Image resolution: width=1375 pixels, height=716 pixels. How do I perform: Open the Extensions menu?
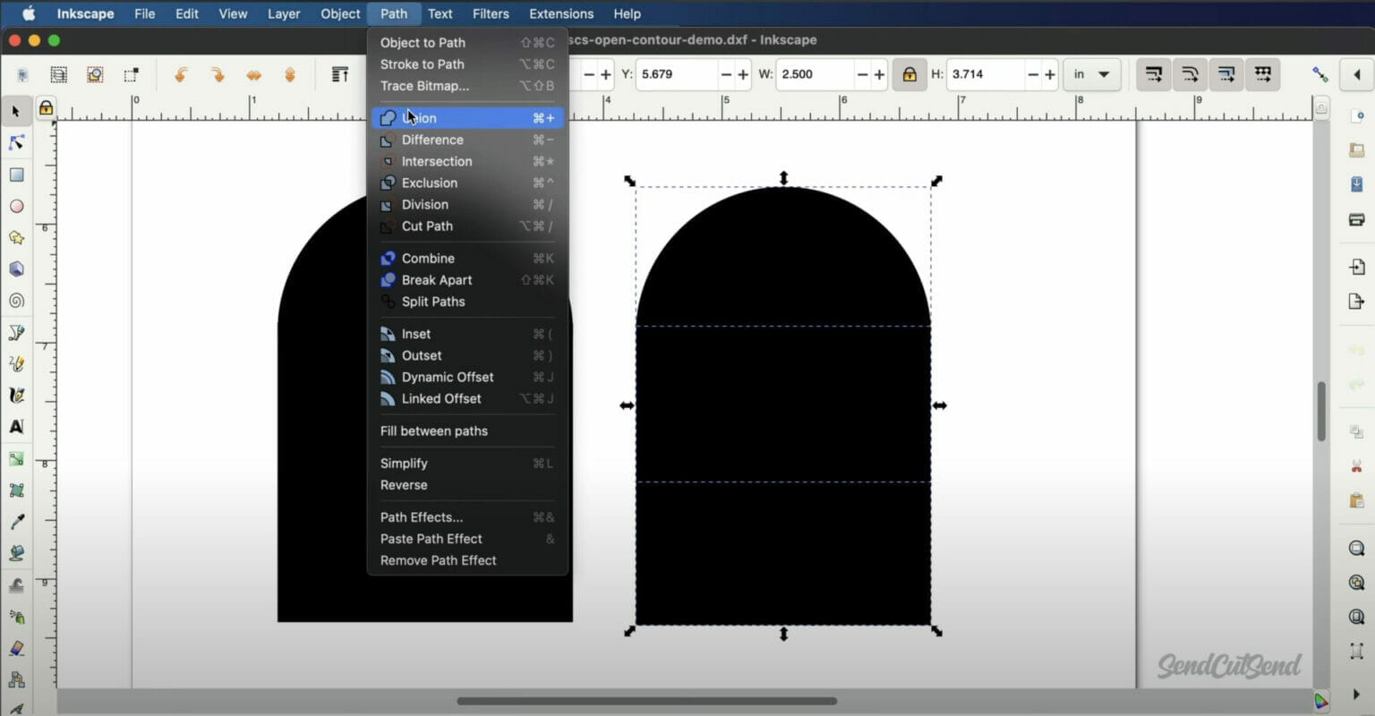coord(560,13)
